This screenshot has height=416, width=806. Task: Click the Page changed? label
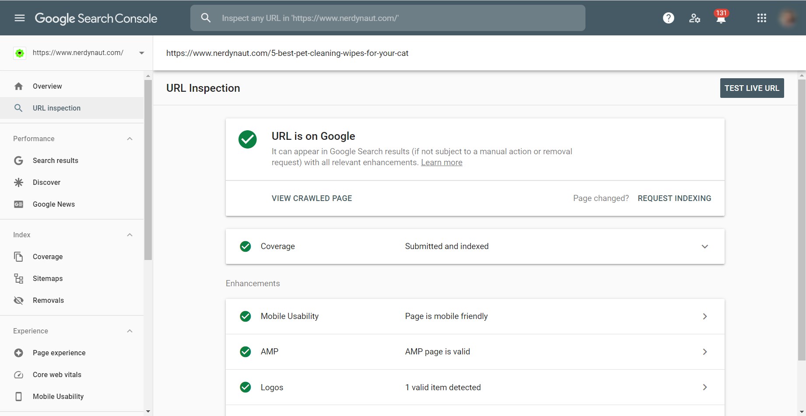click(601, 198)
